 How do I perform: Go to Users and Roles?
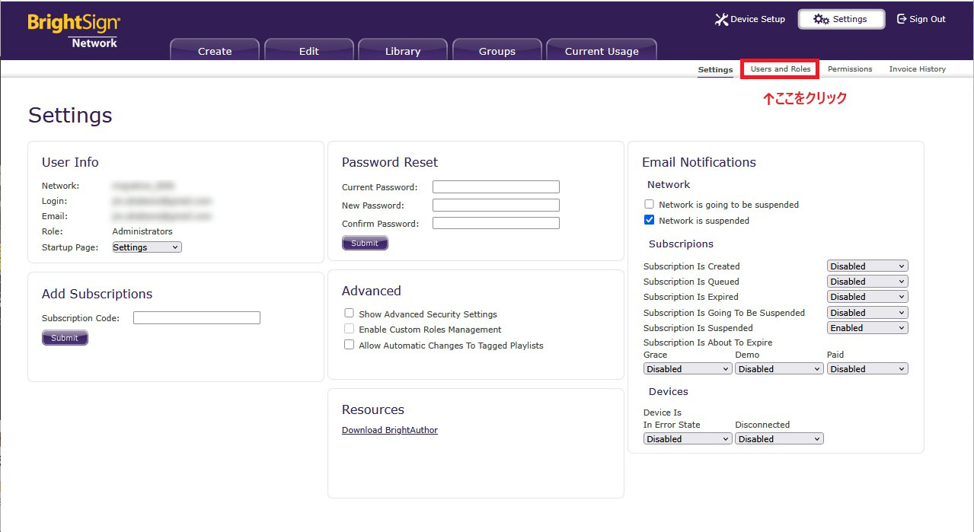tap(781, 69)
